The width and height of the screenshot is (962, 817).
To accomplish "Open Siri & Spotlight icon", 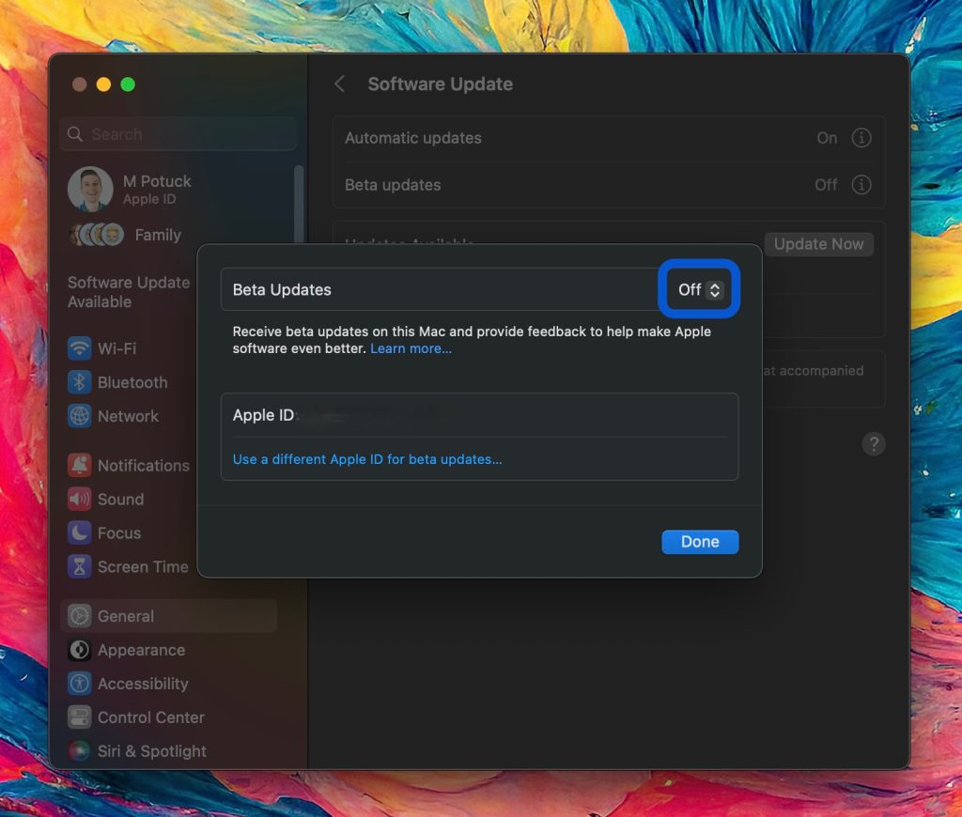I will coord(80,751).
